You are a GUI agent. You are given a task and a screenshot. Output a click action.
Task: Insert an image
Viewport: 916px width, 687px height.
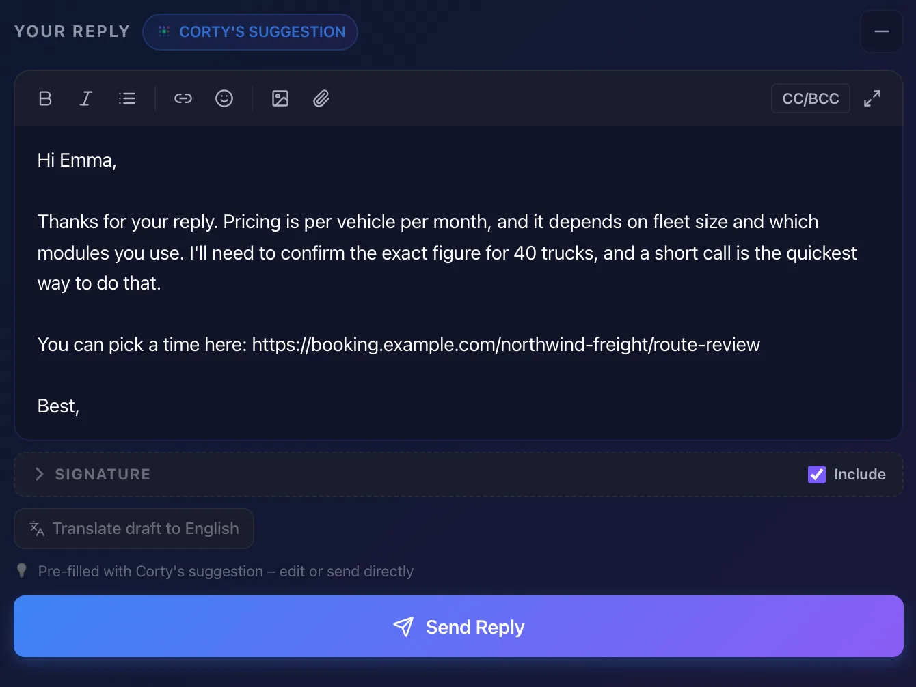pos(280,98)
